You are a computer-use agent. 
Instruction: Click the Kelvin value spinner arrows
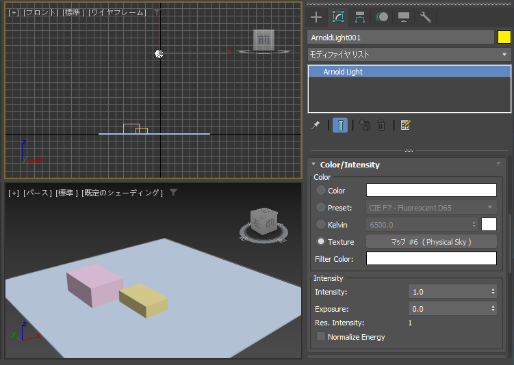[474, 225]
